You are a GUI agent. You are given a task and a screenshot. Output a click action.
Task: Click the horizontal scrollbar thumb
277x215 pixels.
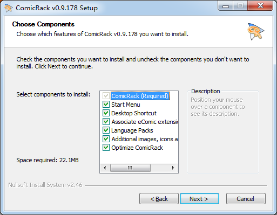(x=130, y=168)
